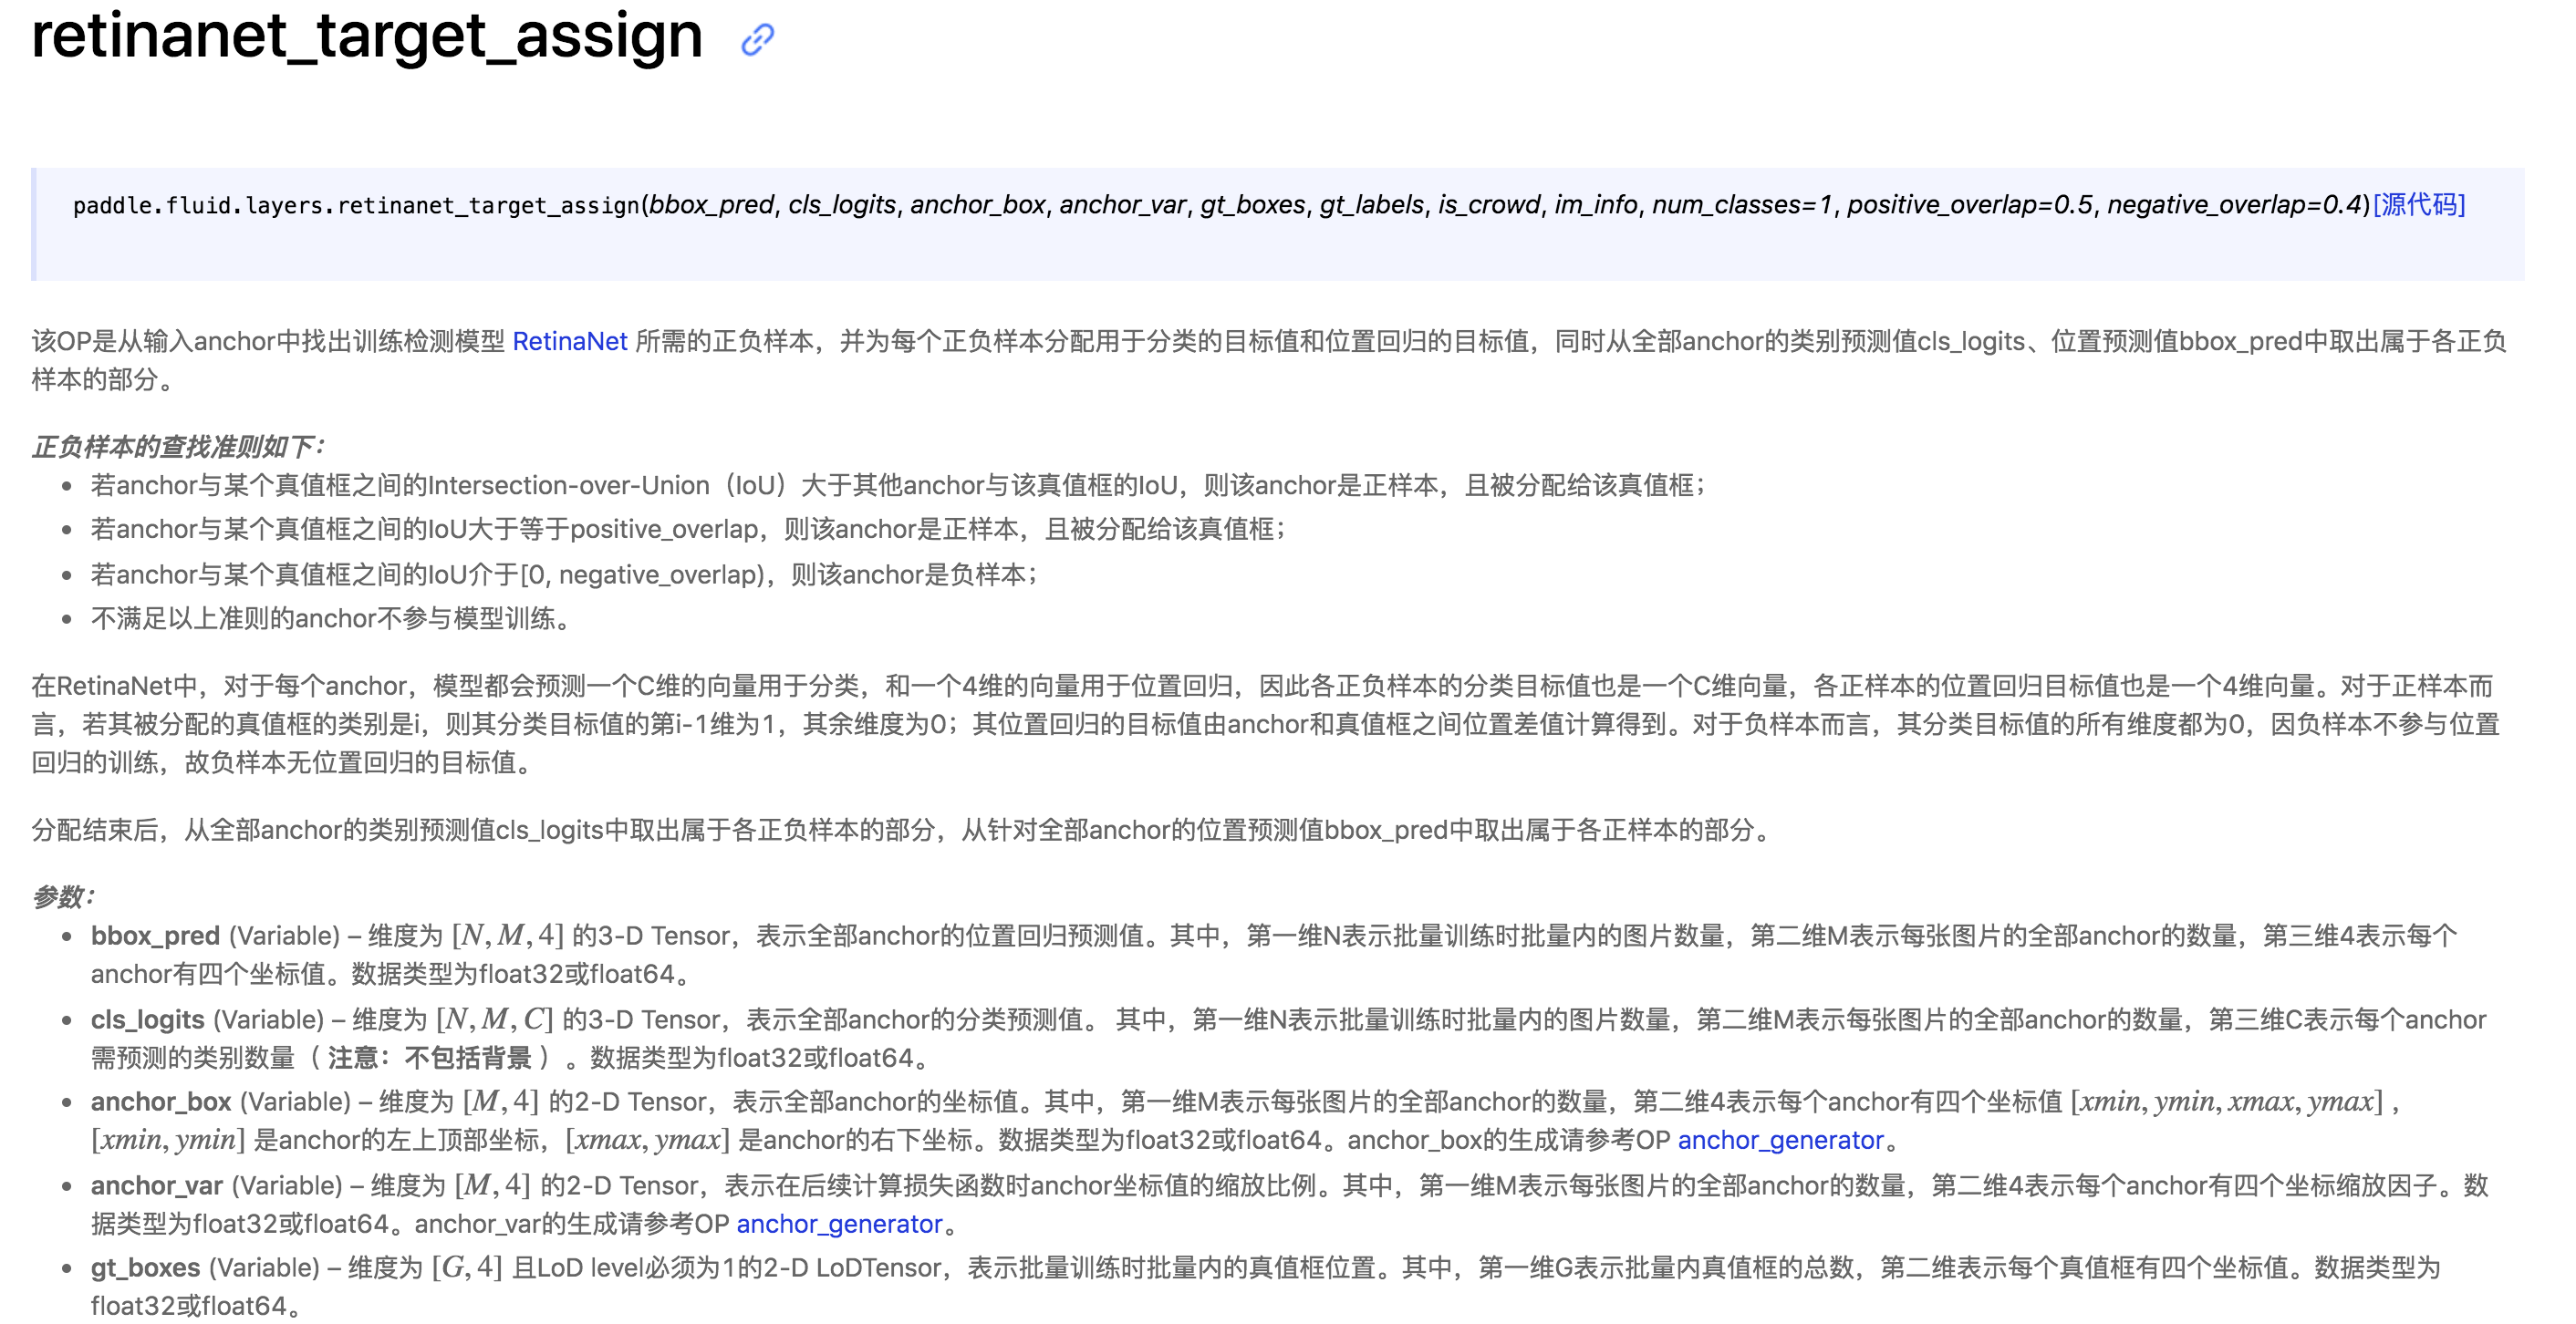Click the 正负样本的查找准则如下 heading
The height and width of the screenshot is (1324, 2576).
point(178,447)
